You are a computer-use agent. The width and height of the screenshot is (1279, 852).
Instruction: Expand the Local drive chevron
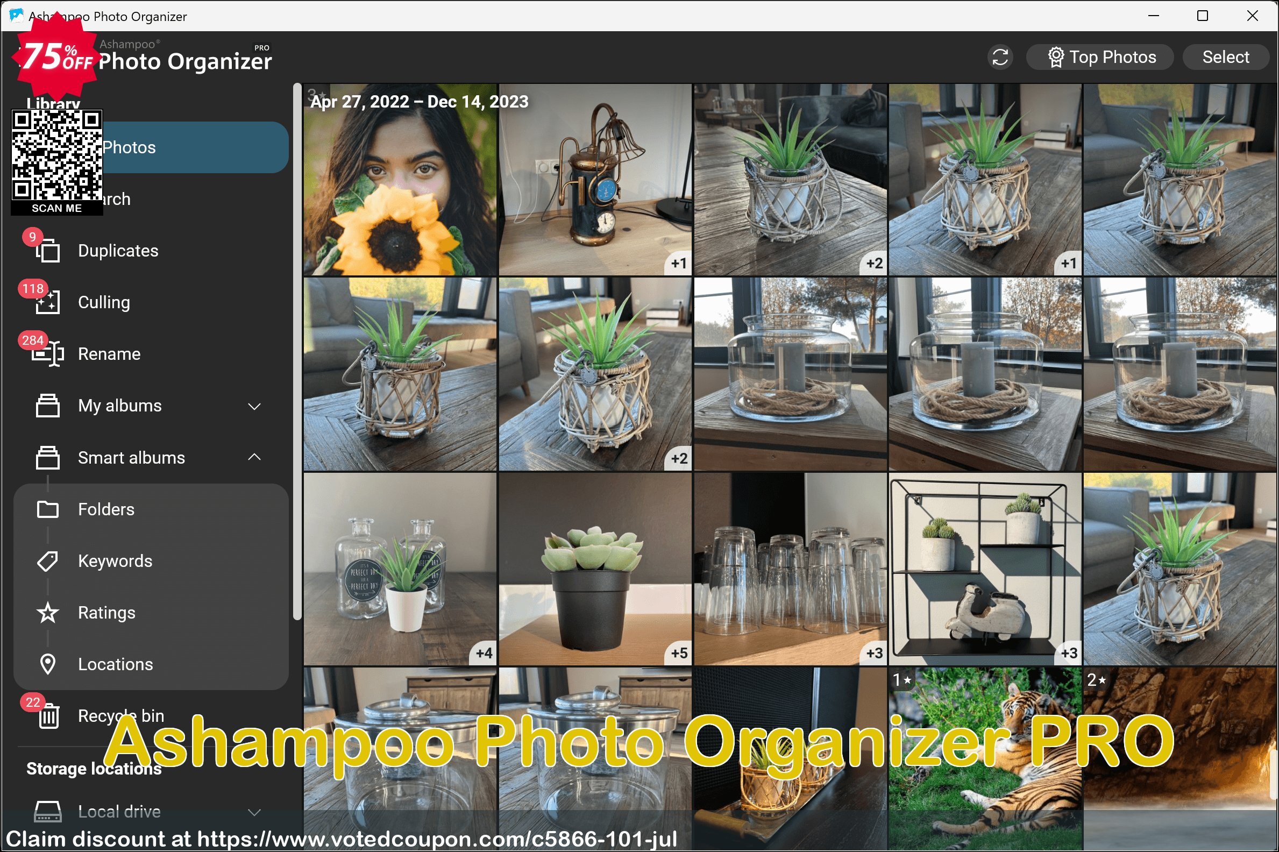click(254, 813)
